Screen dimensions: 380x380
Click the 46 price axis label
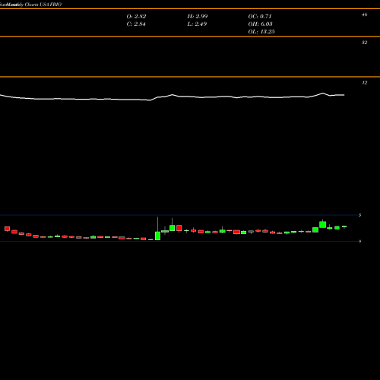364,14
